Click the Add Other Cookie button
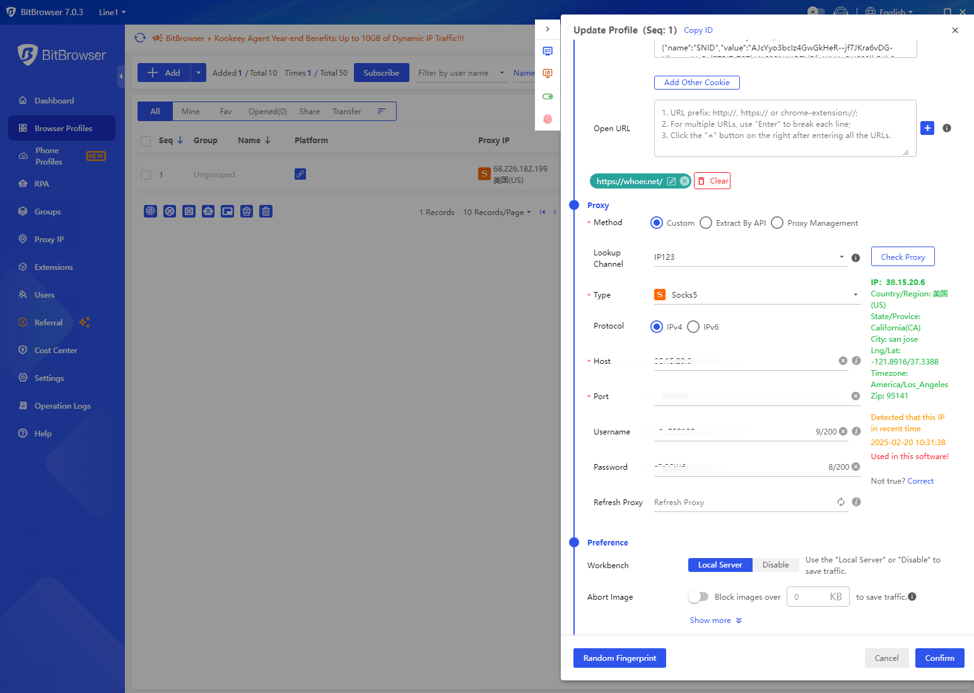The width and height of the screenshot is (974, 693). pyautogui.click(x=696, y=83)
